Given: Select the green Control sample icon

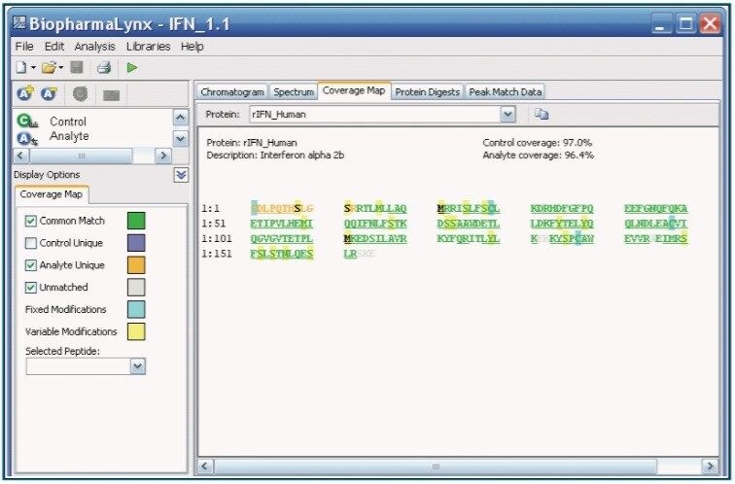Looking at the screenshot, I should pos(26,121).
